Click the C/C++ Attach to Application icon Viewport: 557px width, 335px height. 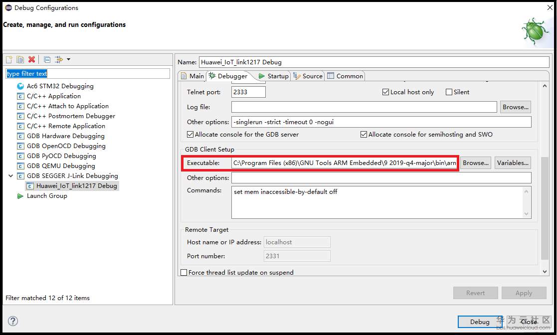click(x=20, y=106)
